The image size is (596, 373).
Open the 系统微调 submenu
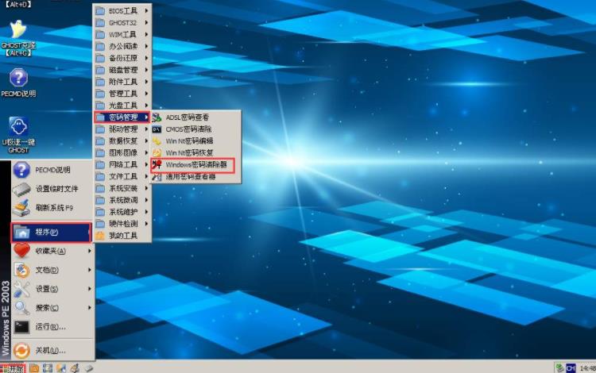[122, 200]
